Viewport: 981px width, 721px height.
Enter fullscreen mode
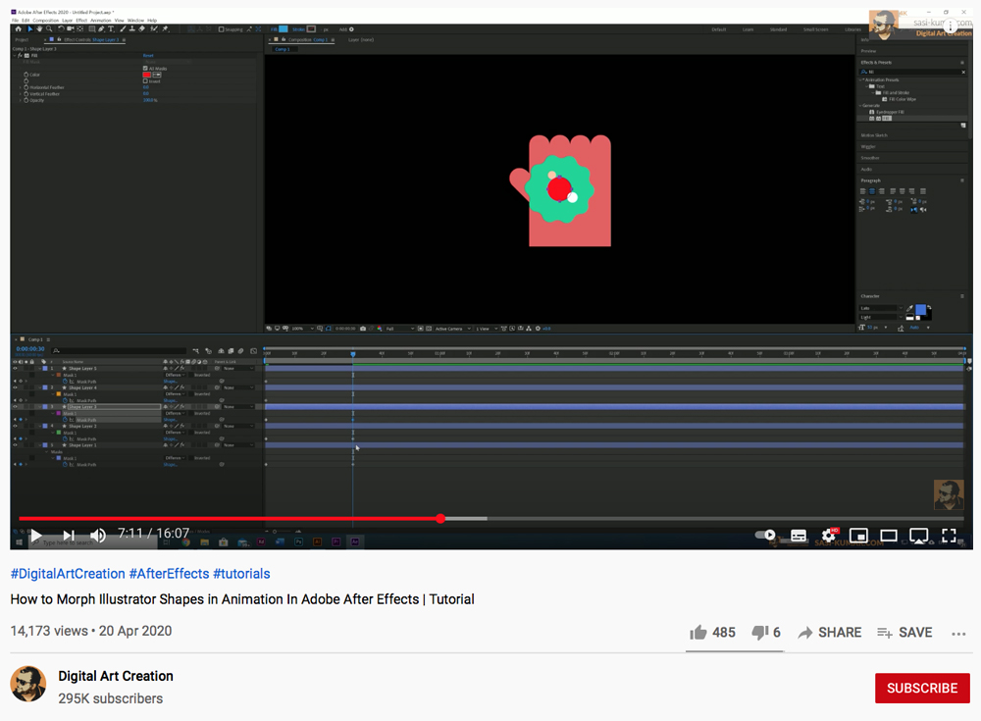click(949, 536)
